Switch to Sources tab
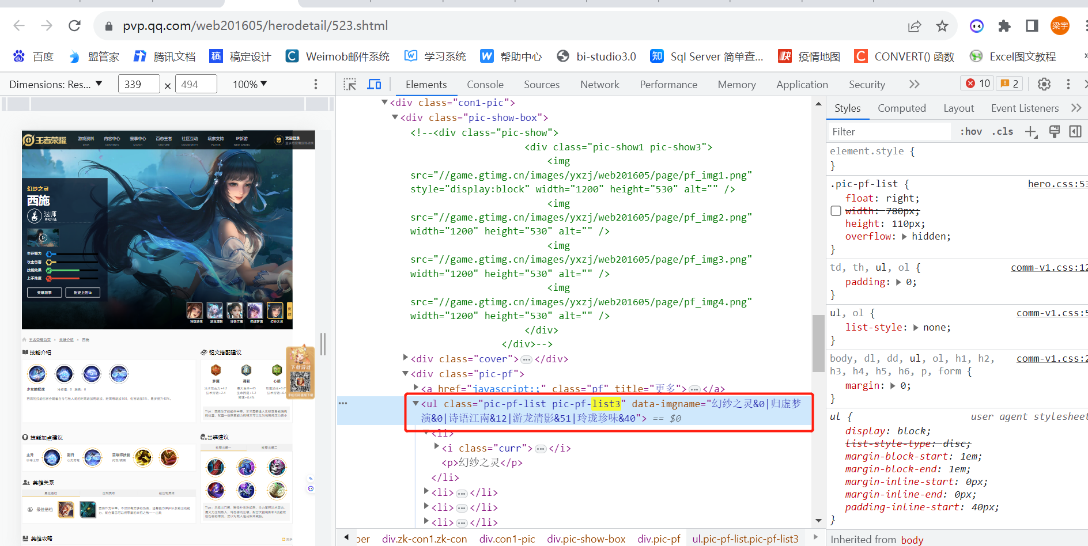Viewport: 1088px width, 546px height. [542, 85]
